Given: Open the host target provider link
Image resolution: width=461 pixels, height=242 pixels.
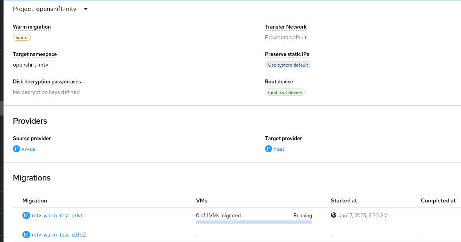Looking at the screenshot, I should [279, 149].
